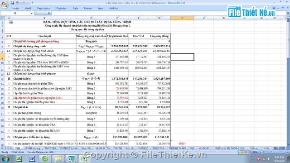Open the Home ribbon tab
This screenshot has width=290, height=163.
pos(16,8)
